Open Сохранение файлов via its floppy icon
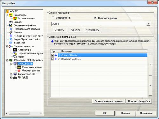 11,25
